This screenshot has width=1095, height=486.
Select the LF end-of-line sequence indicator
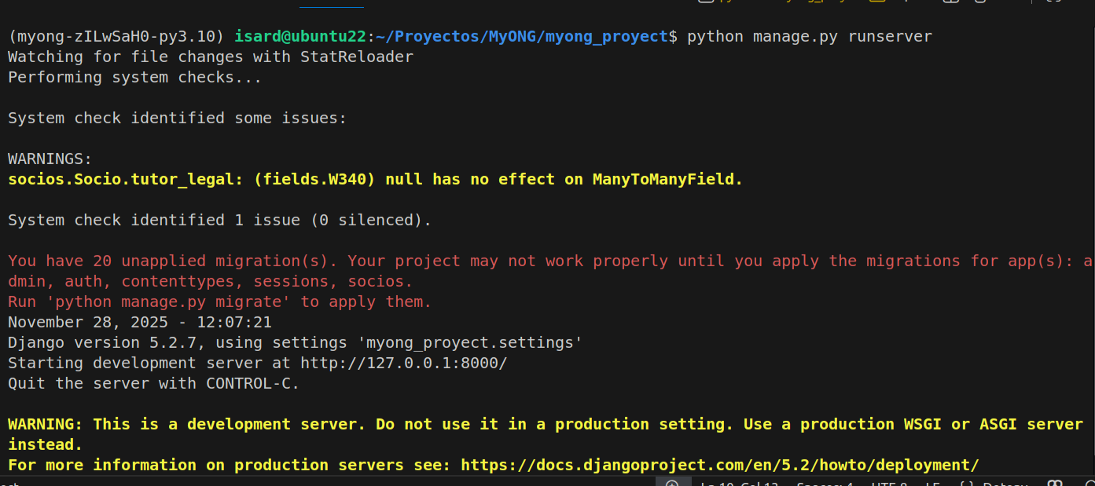click(931, 483)
